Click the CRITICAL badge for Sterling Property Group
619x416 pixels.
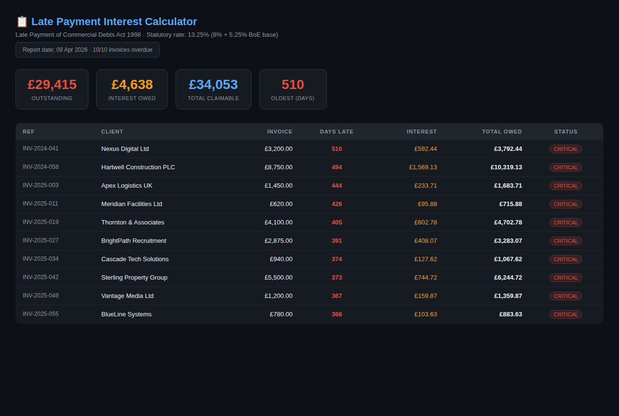(565, 278)
